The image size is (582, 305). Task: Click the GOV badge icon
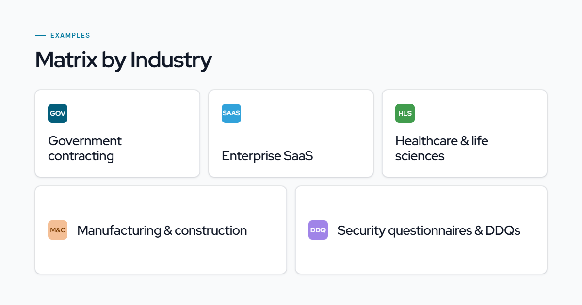[58, 113]
